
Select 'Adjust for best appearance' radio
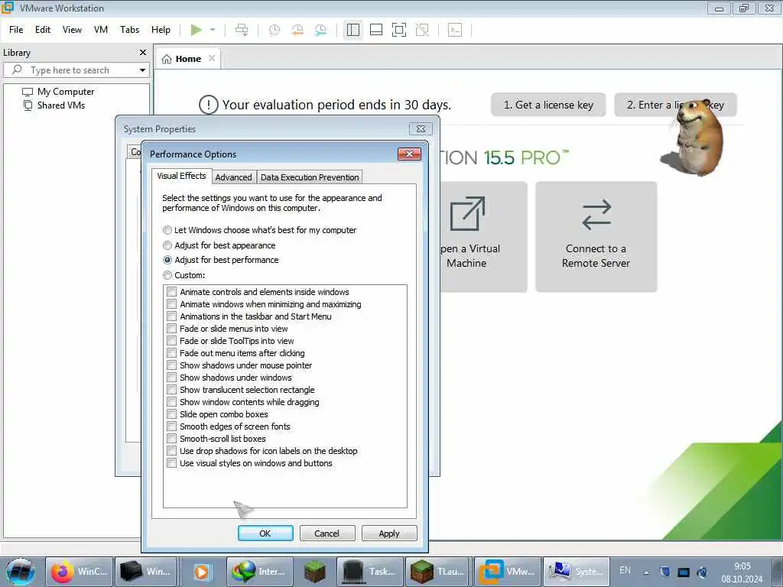tap(167, 245)
